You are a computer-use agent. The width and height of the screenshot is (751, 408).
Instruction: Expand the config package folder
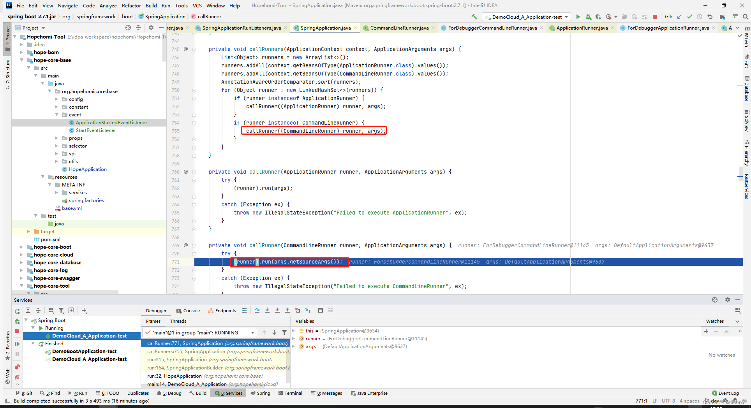(56, 99)
